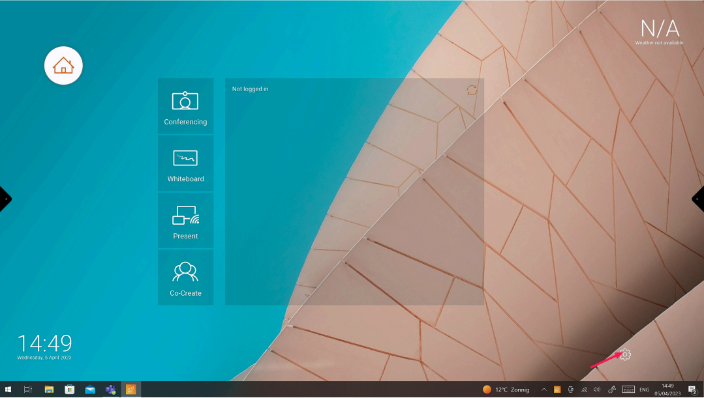This screenshot has height=398, width=704.
Task: Open Microsoft Teams from the taskbar
Action: click(110, 390)
